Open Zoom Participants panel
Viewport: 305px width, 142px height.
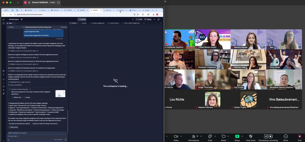coord(194,137)
